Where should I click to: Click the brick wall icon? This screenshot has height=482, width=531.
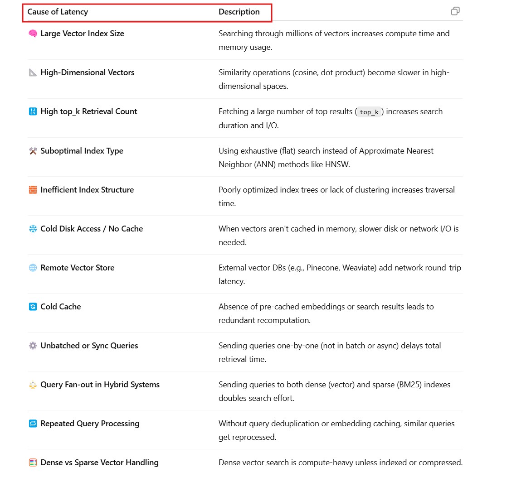pos(33,190)
